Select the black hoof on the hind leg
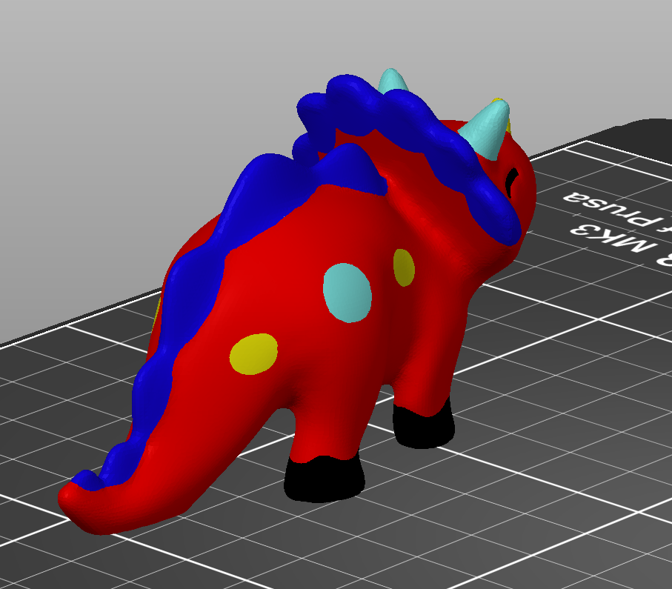The height and width of the screenshot is (589, 672). [324, 479]
